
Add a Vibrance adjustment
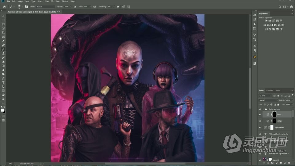pyautogui.click(x=281, y=21)
